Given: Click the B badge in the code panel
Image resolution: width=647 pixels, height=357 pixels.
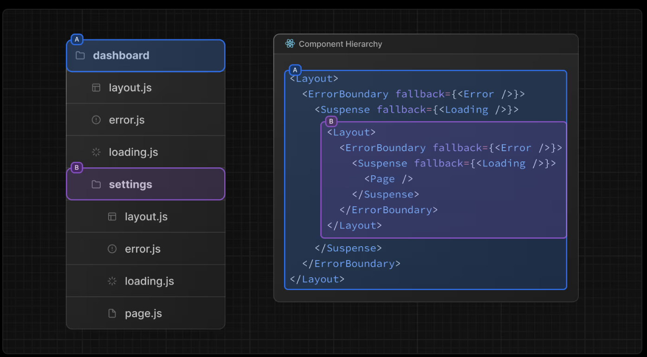Looking at the screenshot, I should (331, 122).
